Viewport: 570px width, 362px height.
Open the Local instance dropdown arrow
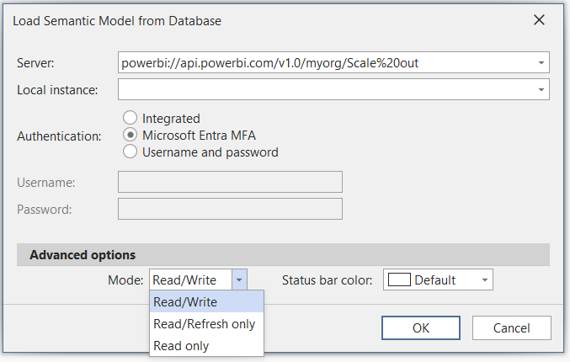tap(539, 89)
